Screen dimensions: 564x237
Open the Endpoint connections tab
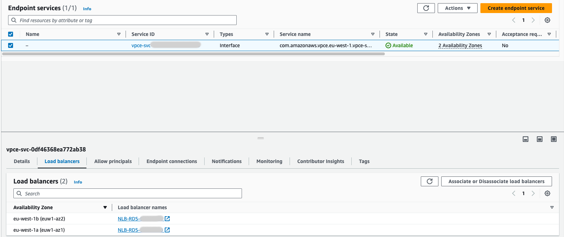172,161
